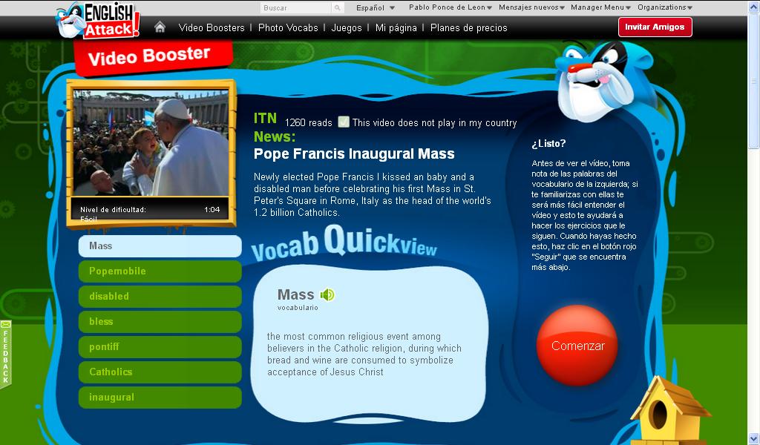Screen dimensions: 760x445
Task: Navigate to Mi página
Action: 396,28
